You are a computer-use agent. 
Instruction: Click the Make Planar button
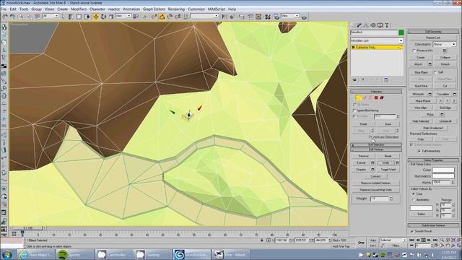click(x=423, y=101)
